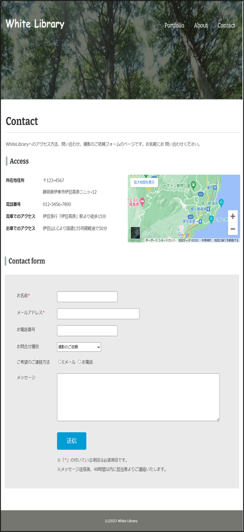Focus the お名前 text field
Screen dimensions: 244x532
87,297
